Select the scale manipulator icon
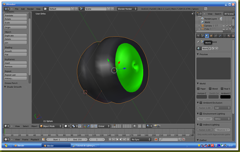The width and height of the screenshot is (240, 152). [96, 126]
